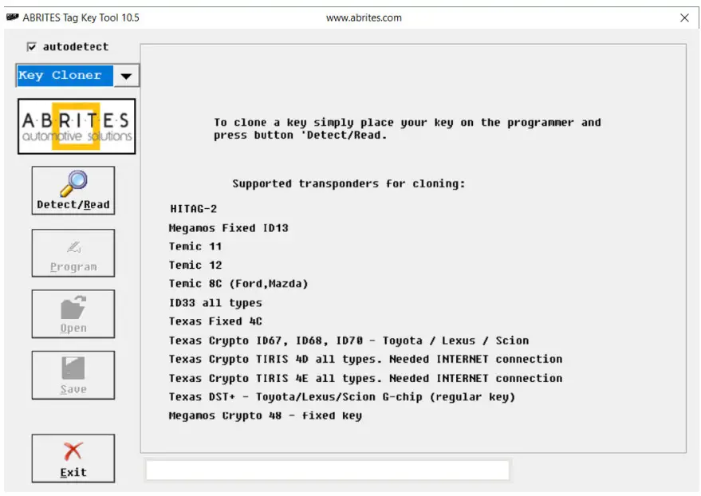701x496 pixels.
Task: Open the www.abrites.com website link
Action: 364,17
